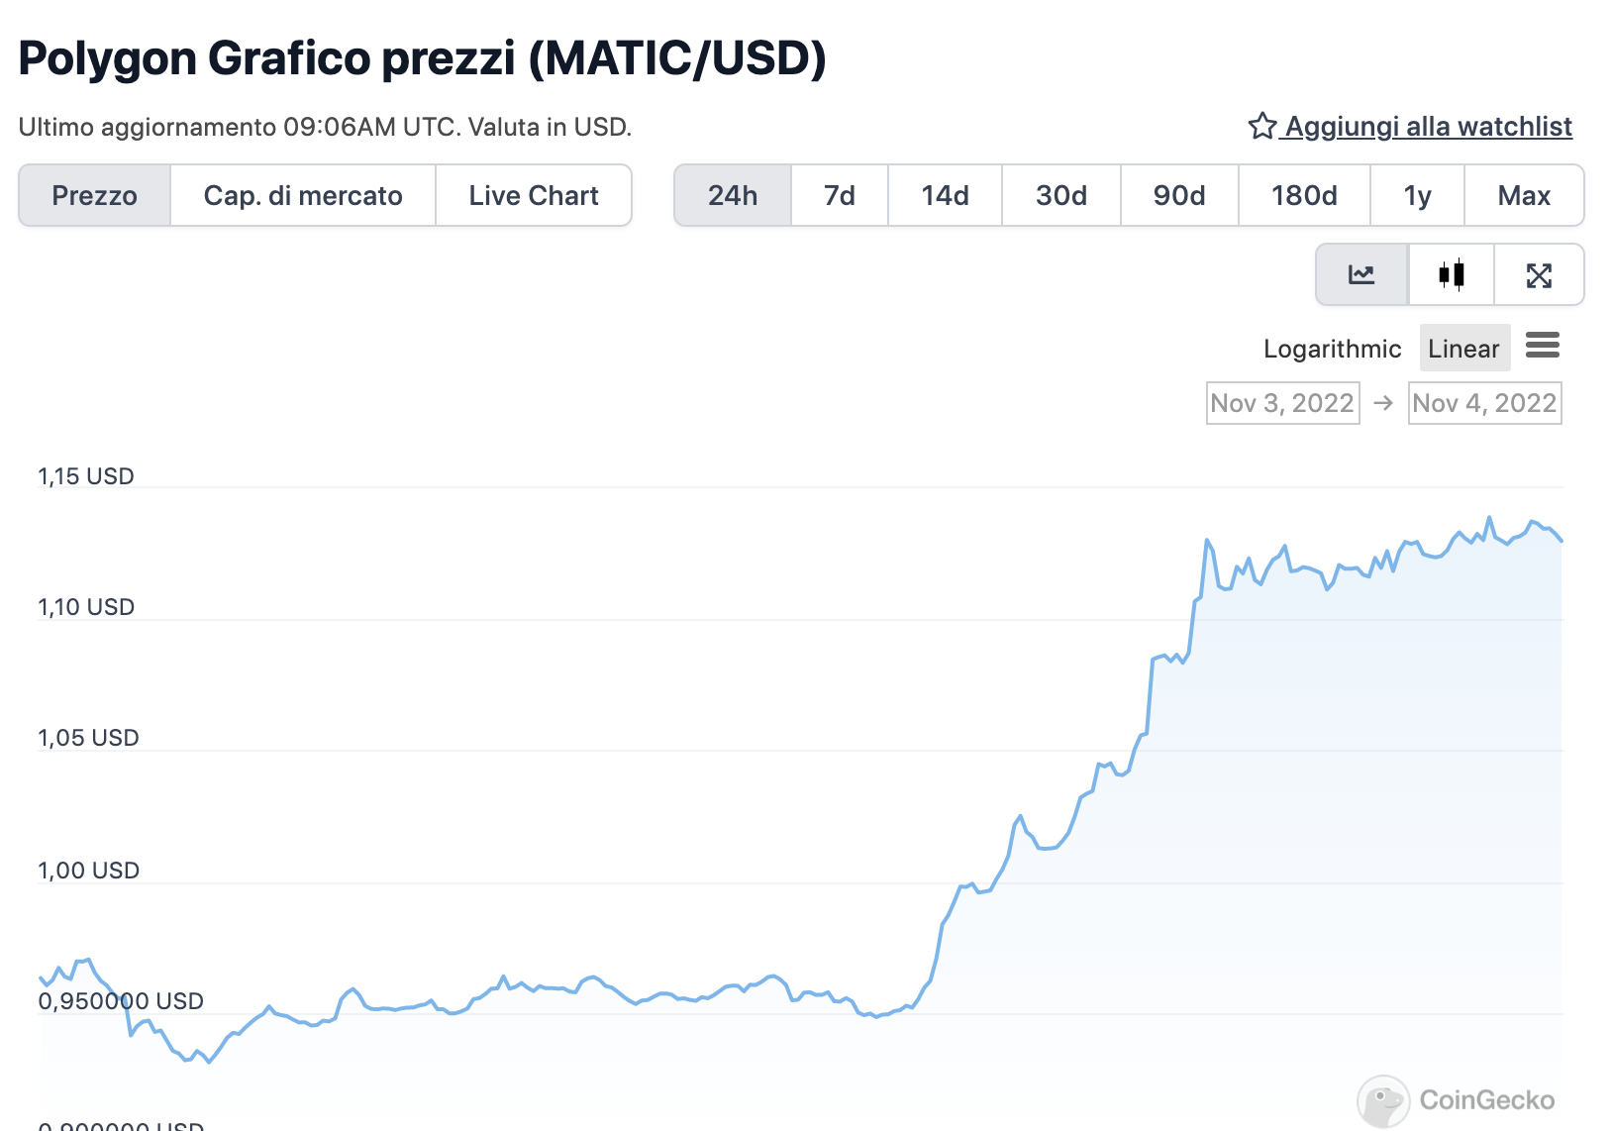The width and height of the screenshot is (1612, 1131).
Task: Select the 14d time range
Action: pos(946,195)
